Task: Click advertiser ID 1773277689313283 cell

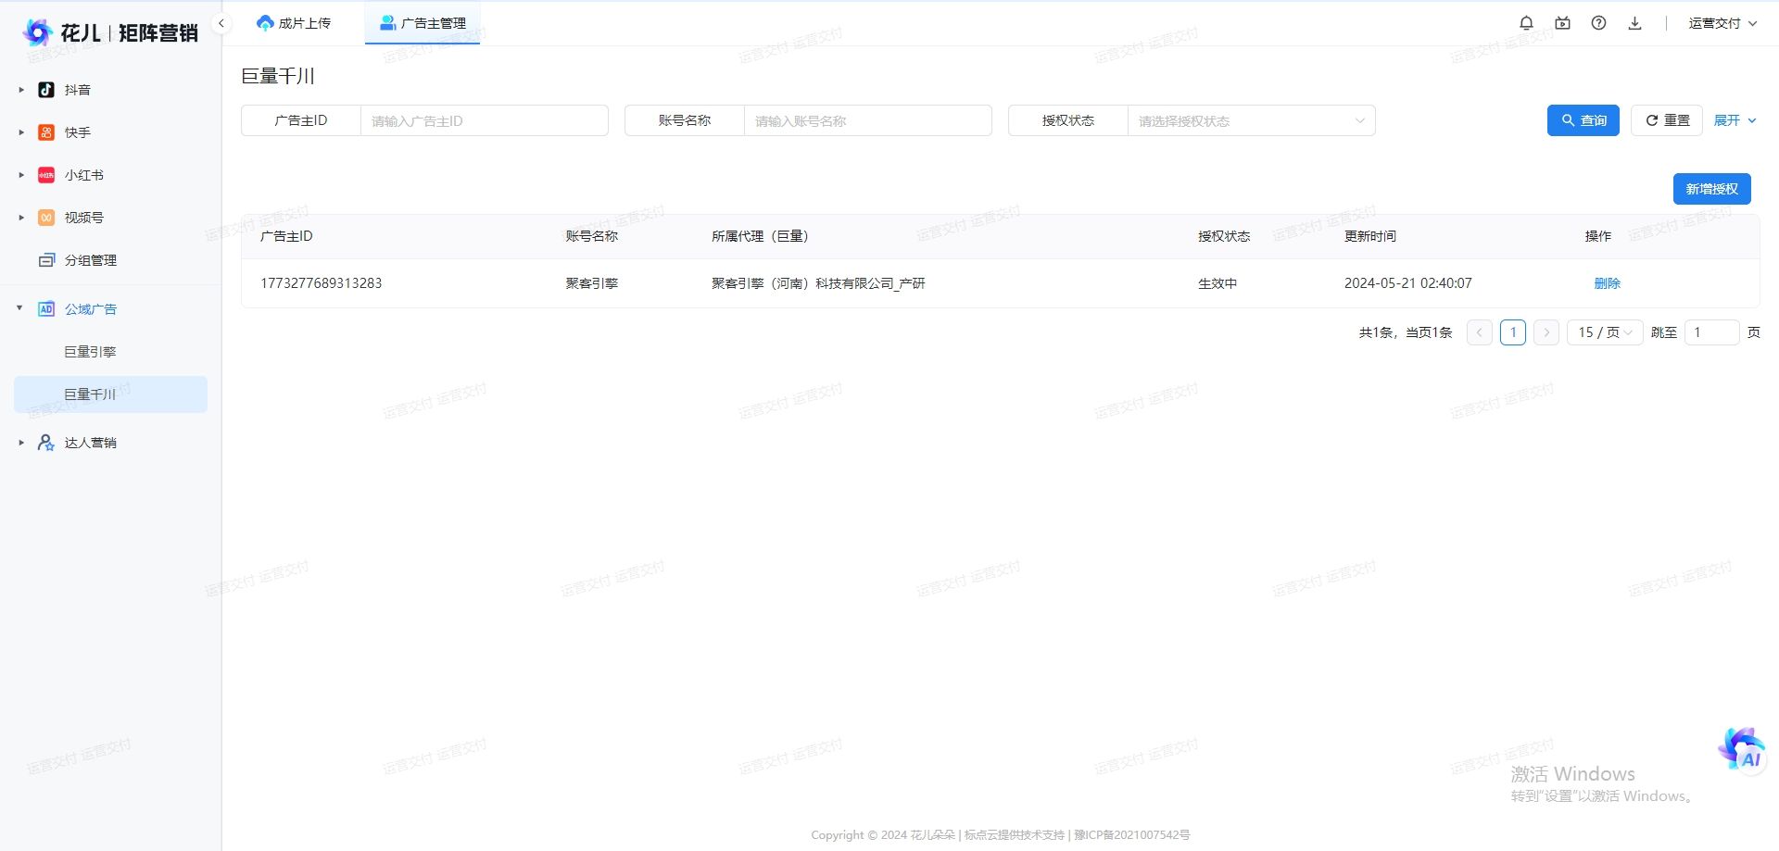Action: (321, 283)
